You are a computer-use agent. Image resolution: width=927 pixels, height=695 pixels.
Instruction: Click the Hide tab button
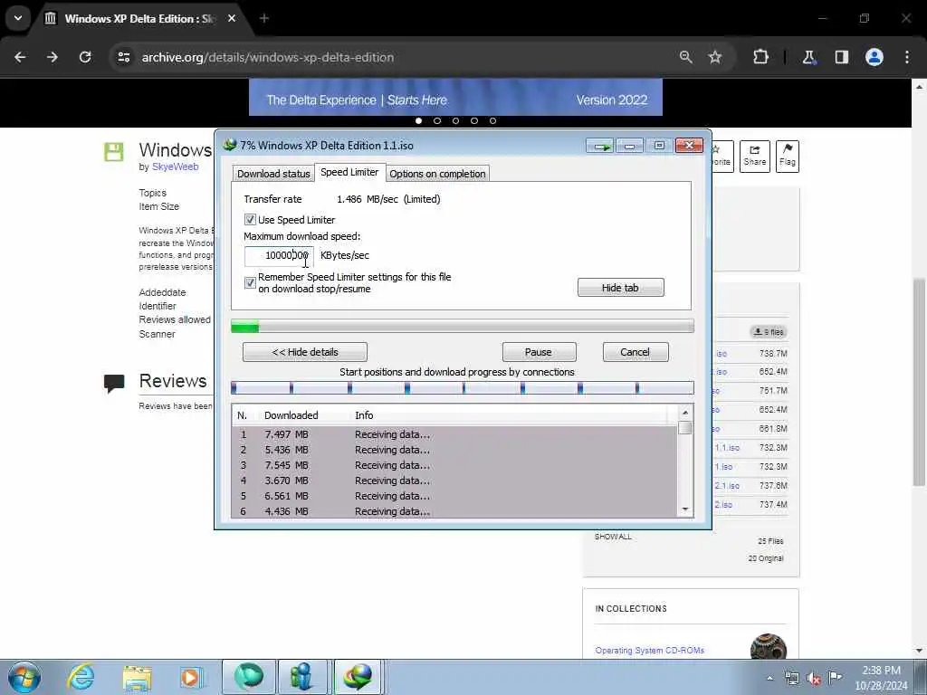(620, 288)
